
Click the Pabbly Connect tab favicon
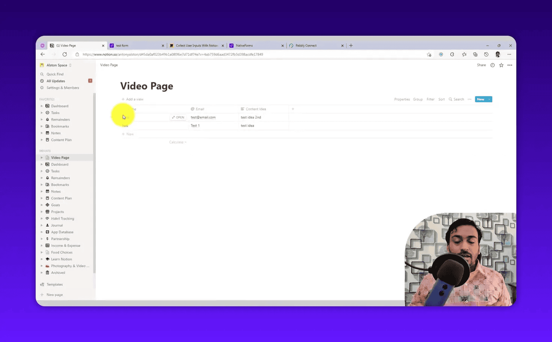[291, 45]
